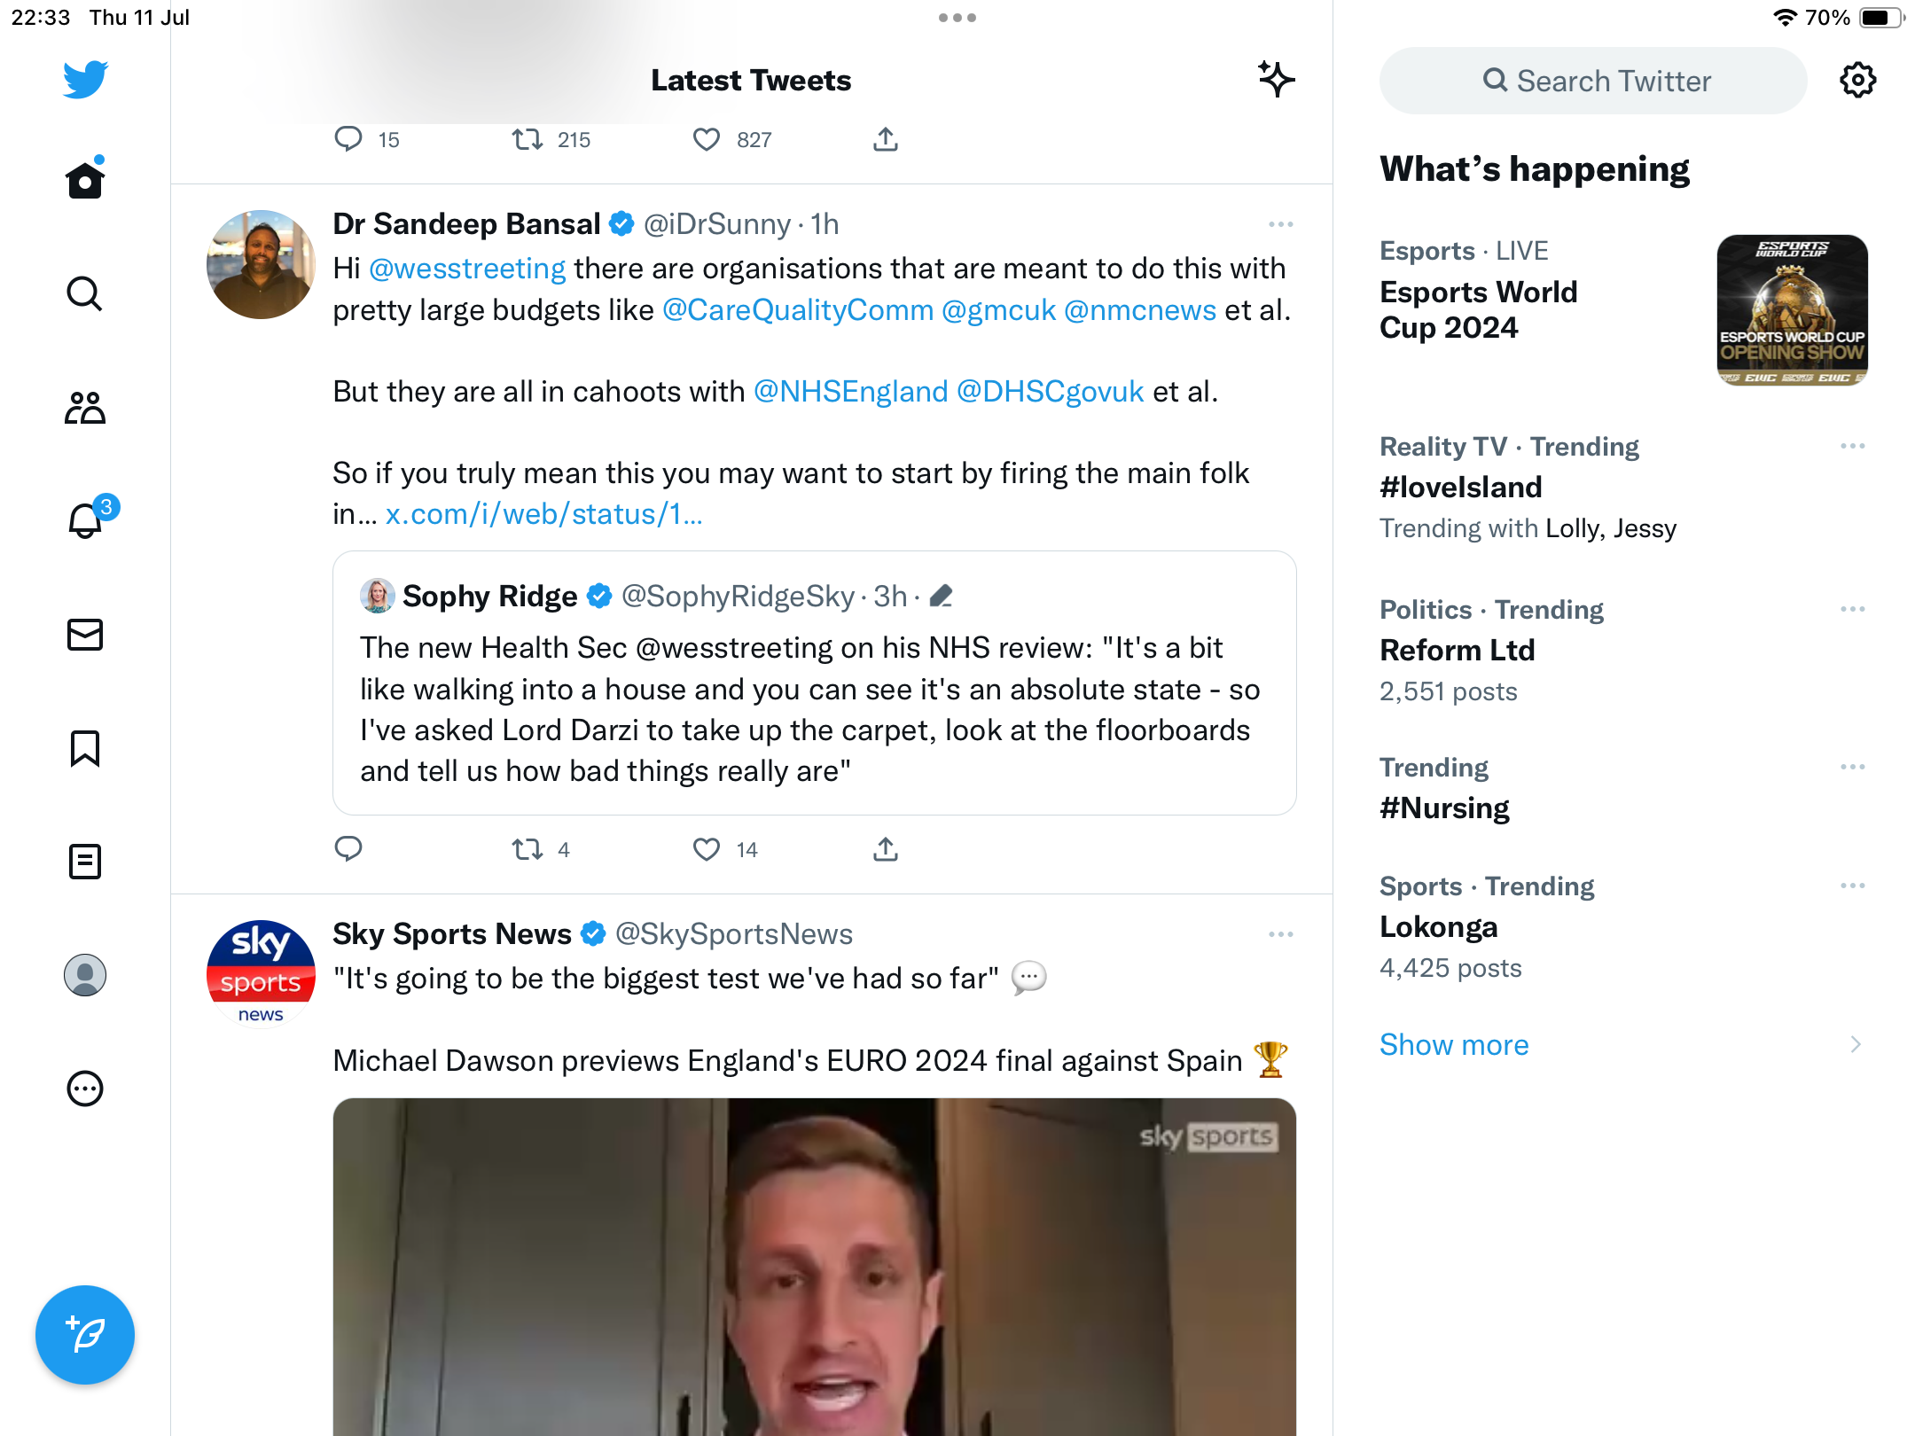Image resolution: width=1915 pixels, height=1436 pixels.
Task: Open Direct Messages envelope
Action: 85,635
